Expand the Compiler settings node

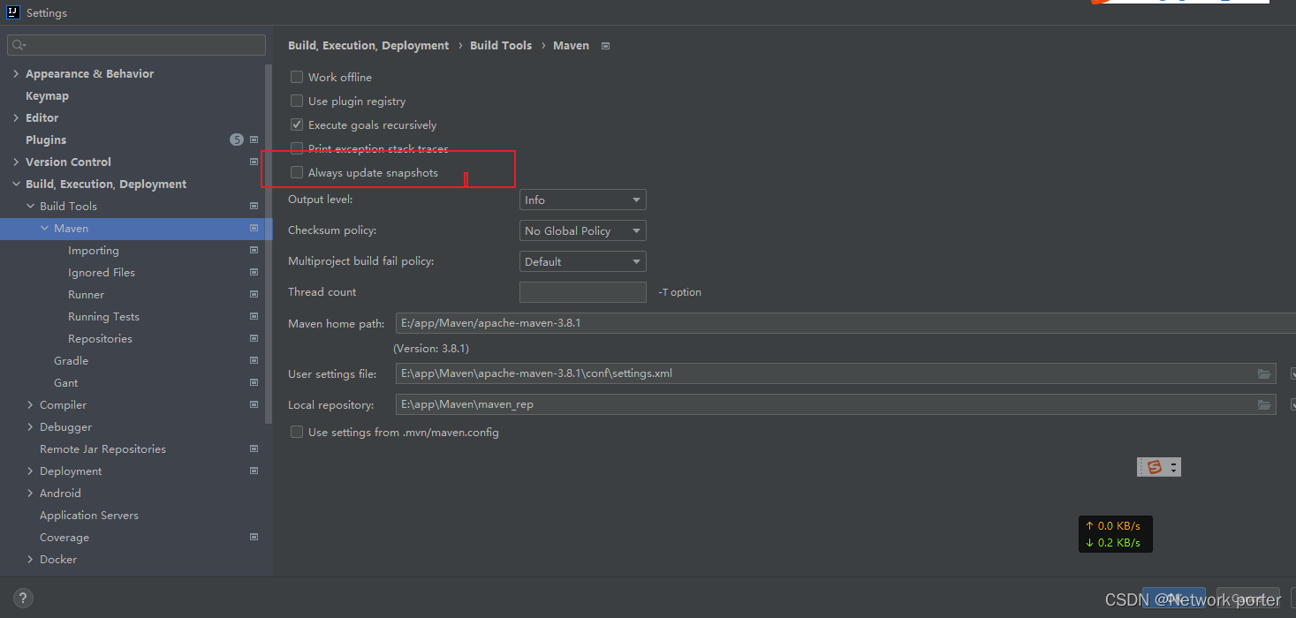[x=31, y=405]
